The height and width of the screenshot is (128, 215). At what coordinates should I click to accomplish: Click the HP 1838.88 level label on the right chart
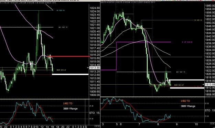(x=187, y=42)
